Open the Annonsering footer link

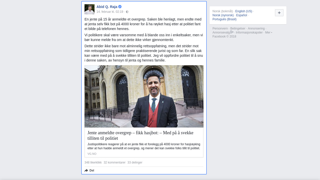click(256, 28)
